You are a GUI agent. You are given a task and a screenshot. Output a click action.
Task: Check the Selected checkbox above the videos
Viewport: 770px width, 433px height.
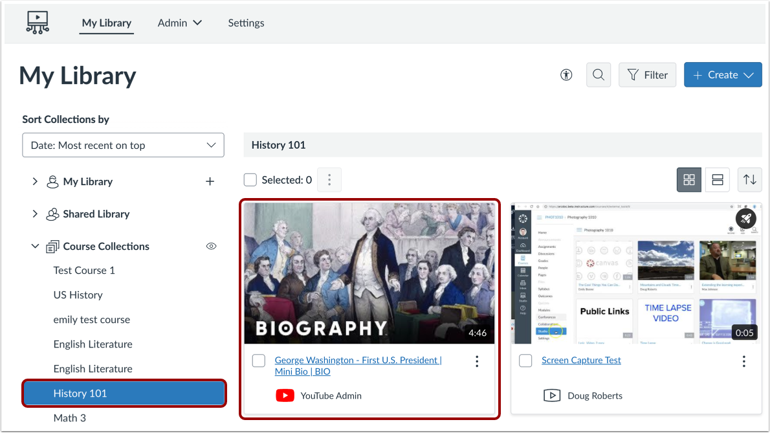[250, 179]
